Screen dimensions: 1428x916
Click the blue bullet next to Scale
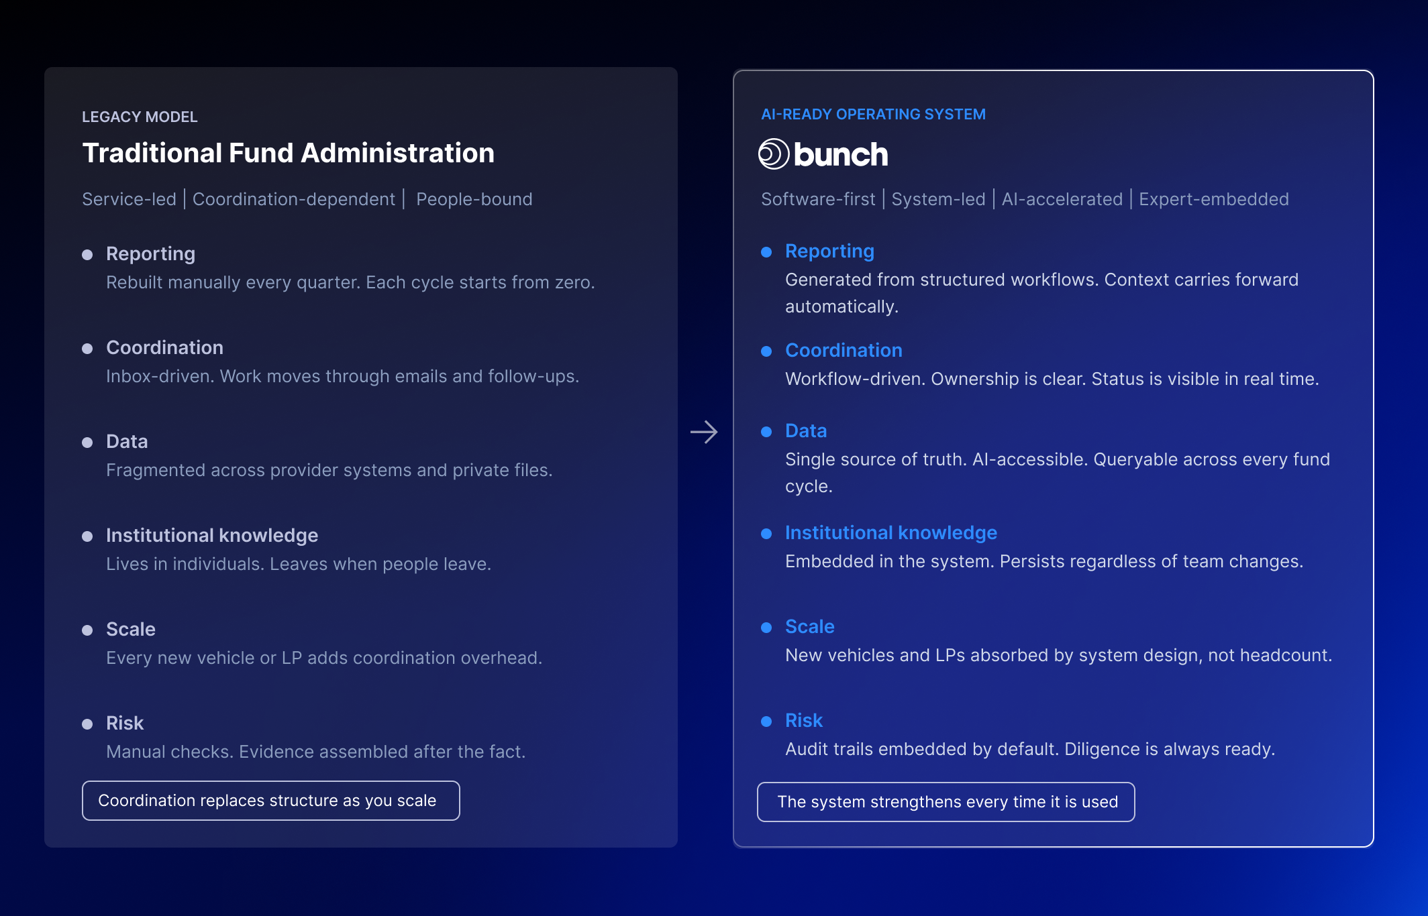[766, 628]
